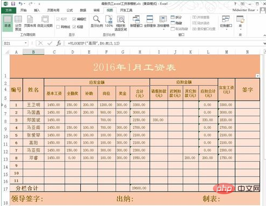Open Page Break Preview (分页预览)
Viewport: 266px width, 206px height.
[18, 23]
